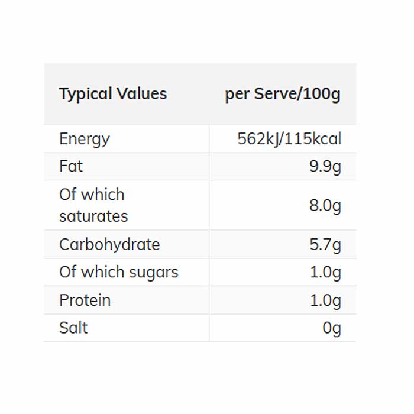Click the 9.9g fat value

[x=325, y=167]
